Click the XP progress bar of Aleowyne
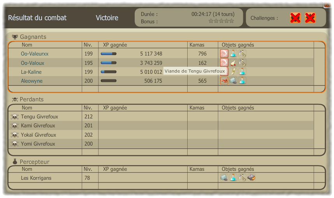This screenshot has height=198, width=334. pos(109,81)
